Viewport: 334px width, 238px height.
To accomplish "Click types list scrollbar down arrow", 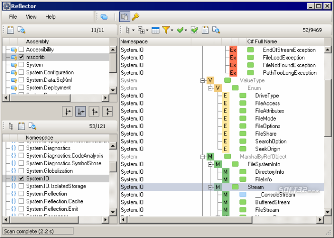I will [327, 212].
